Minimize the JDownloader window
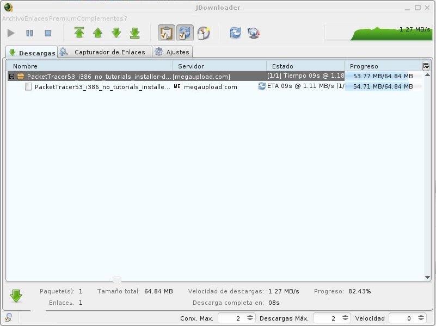The height and width of the screenshot is (326, 436). (407, 8)
